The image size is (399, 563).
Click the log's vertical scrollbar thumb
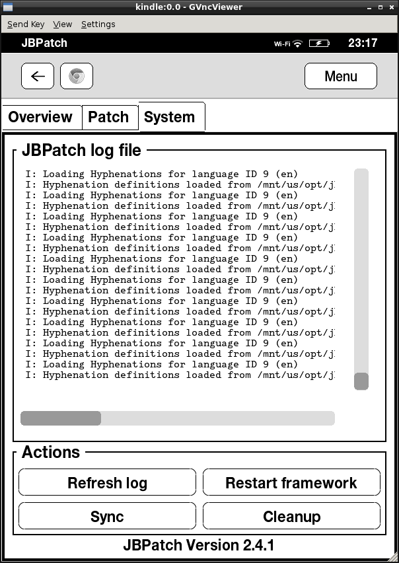pos(361,381)
